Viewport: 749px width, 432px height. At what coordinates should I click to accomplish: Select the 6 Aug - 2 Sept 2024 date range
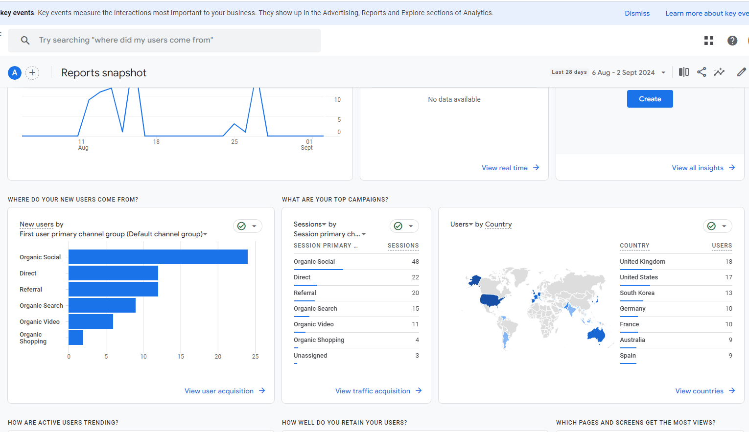pyautogui.click(x=623, y=72)
